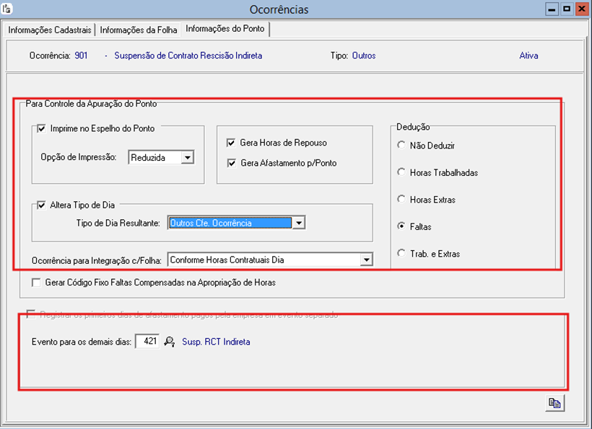This screenshot has height=429, width=592.
Task: Toggle Gera Afastamento p/Ponto checkbox
Action: [232, 163]
